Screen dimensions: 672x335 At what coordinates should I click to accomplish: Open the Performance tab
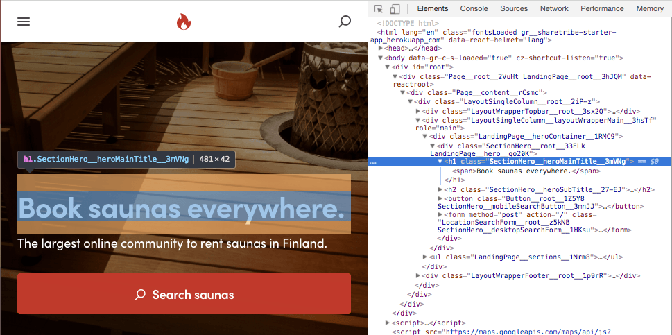602,9
